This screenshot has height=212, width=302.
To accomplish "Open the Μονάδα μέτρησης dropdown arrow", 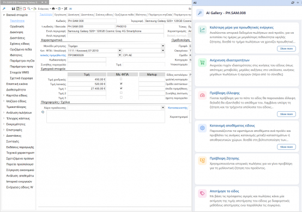I will click(x=163, y=46).
